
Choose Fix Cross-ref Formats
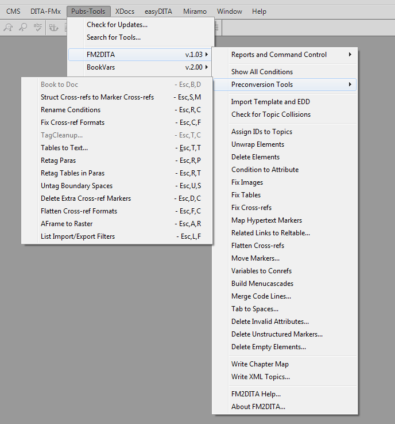117,123
